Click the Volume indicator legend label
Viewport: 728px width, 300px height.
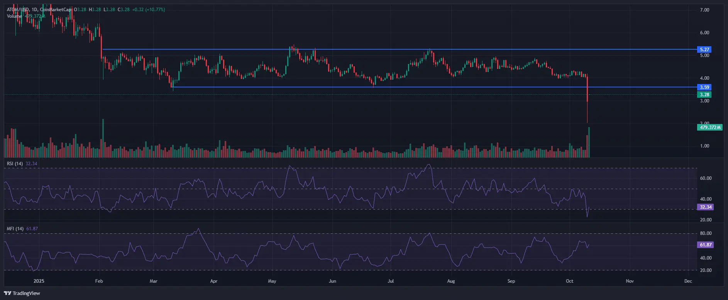(14, 16)
